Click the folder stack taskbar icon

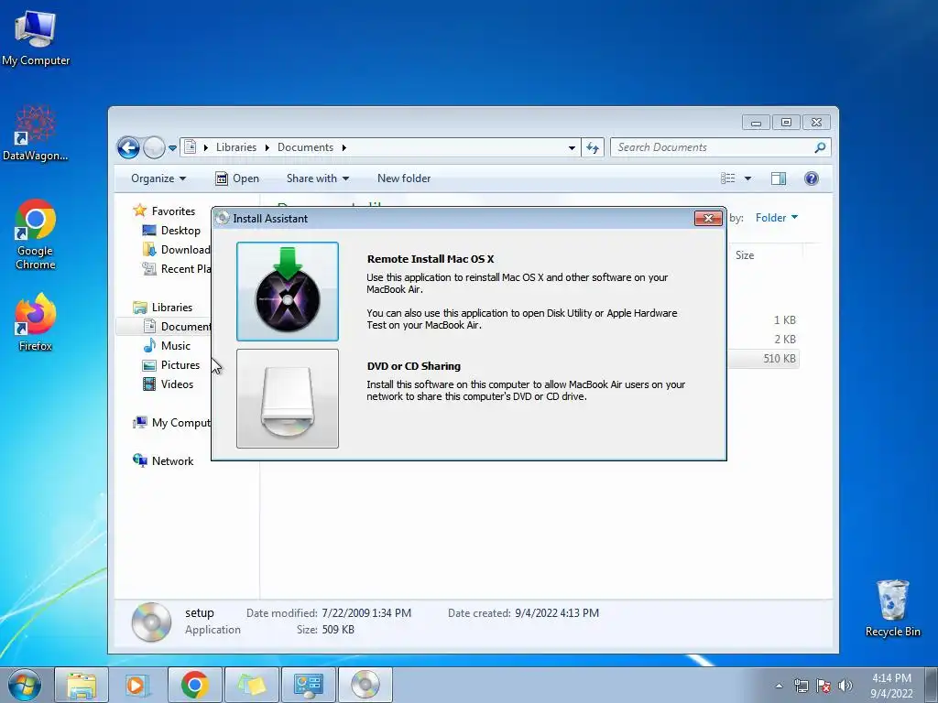pyautogui.click(x=251, y=685)
